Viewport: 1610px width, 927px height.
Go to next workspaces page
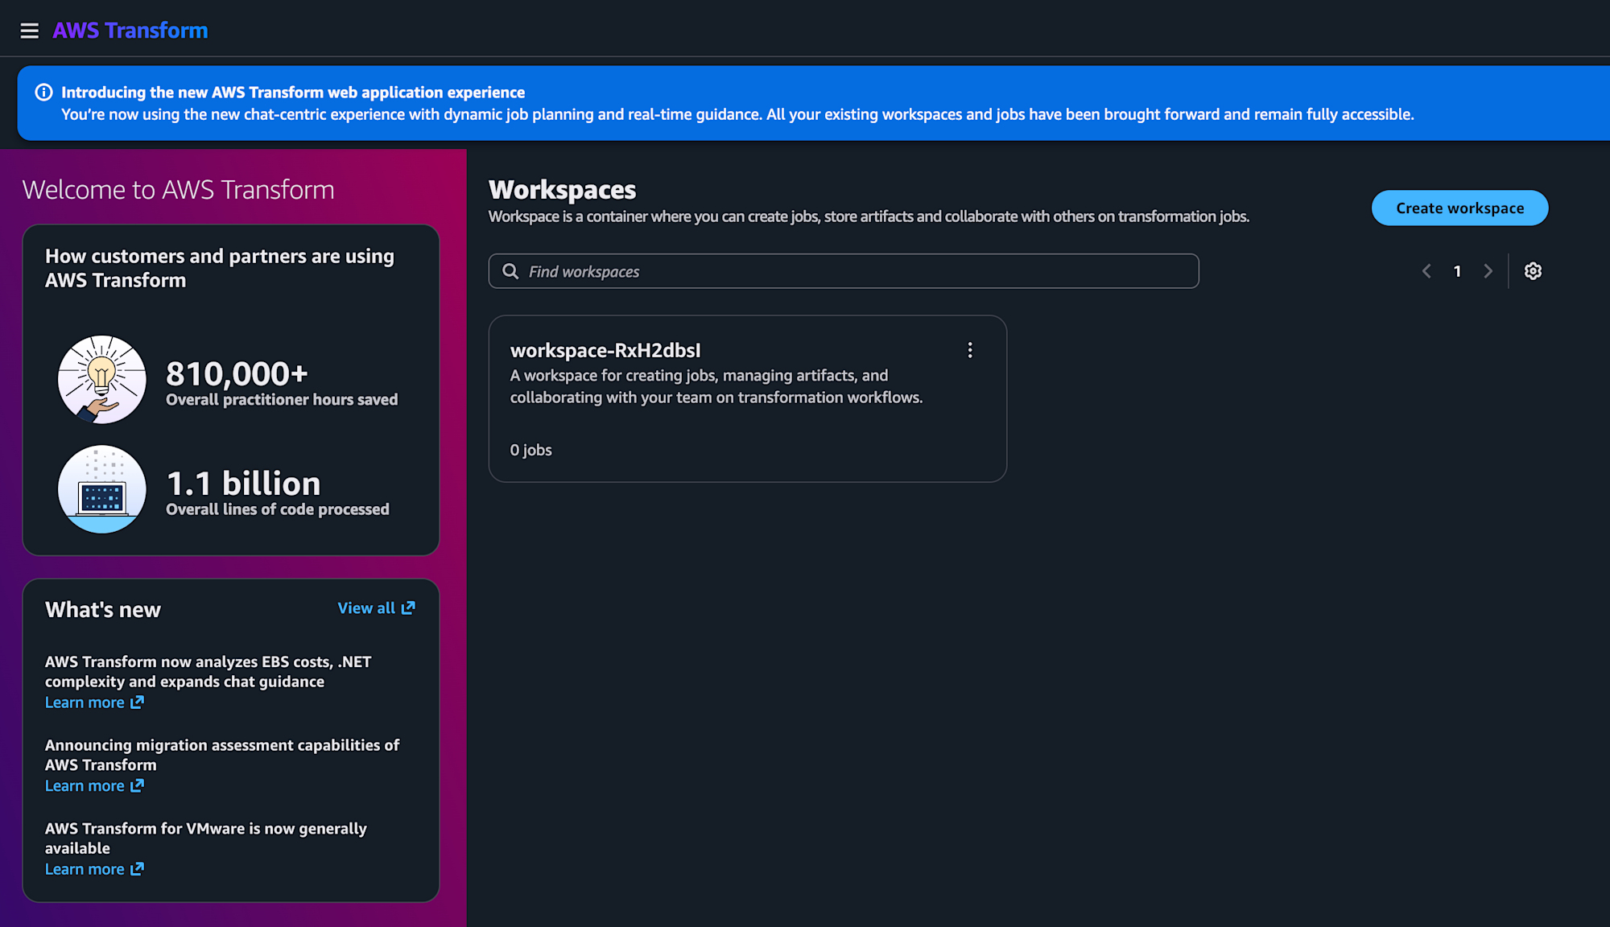click(x=1488, y=271)
